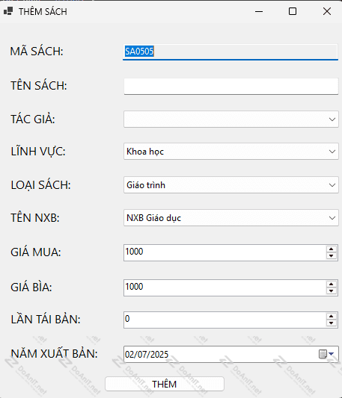
Task: Maximize the THÊM SÁCH window
Action: [x=293, y=11]
